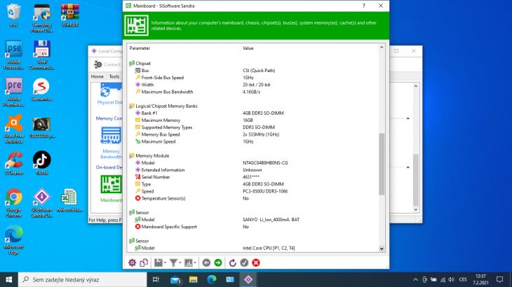Open Microsoft Edge from the taskbar
Screen dimensions: 512x287
pyautogui.click(x=212, y=279)
